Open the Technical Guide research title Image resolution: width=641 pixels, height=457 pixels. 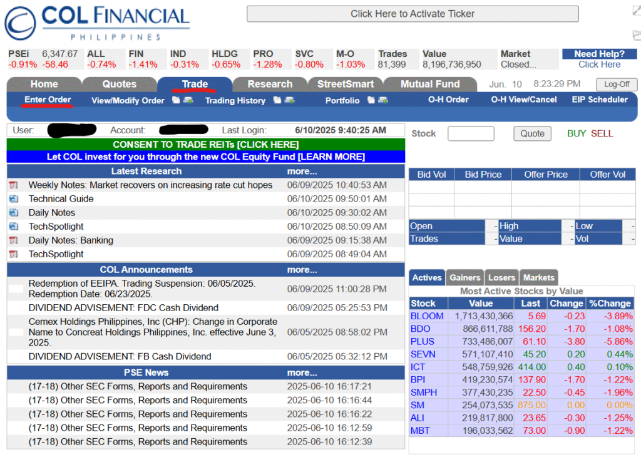[x=61, y=199]
